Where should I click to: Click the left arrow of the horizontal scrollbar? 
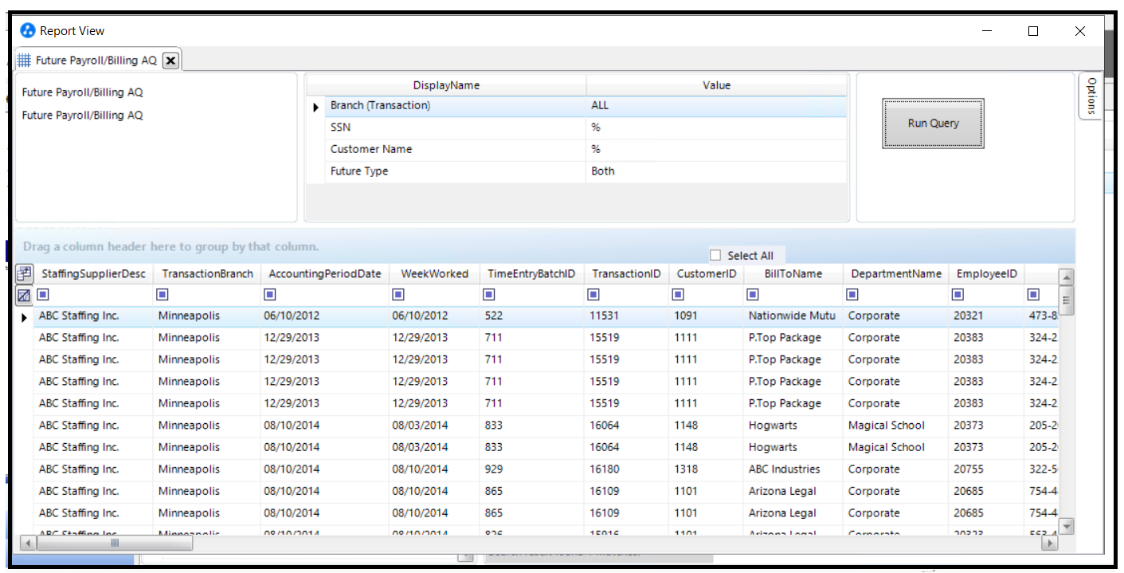[x=27, y=543]
